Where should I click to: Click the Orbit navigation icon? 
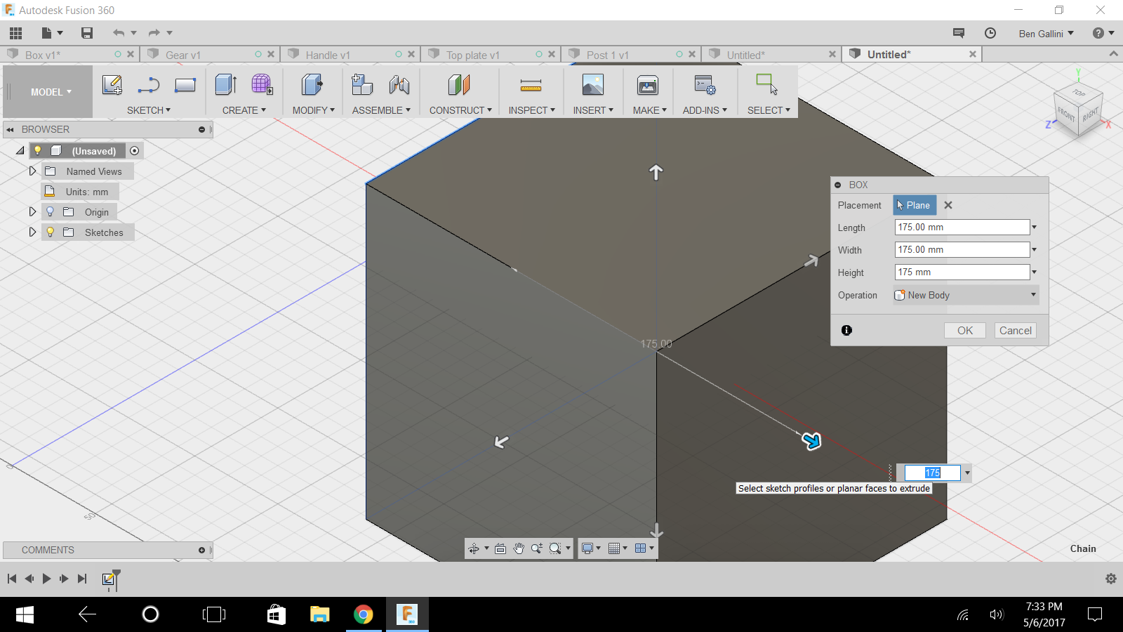pyautogui.click(x=474, y=548)
